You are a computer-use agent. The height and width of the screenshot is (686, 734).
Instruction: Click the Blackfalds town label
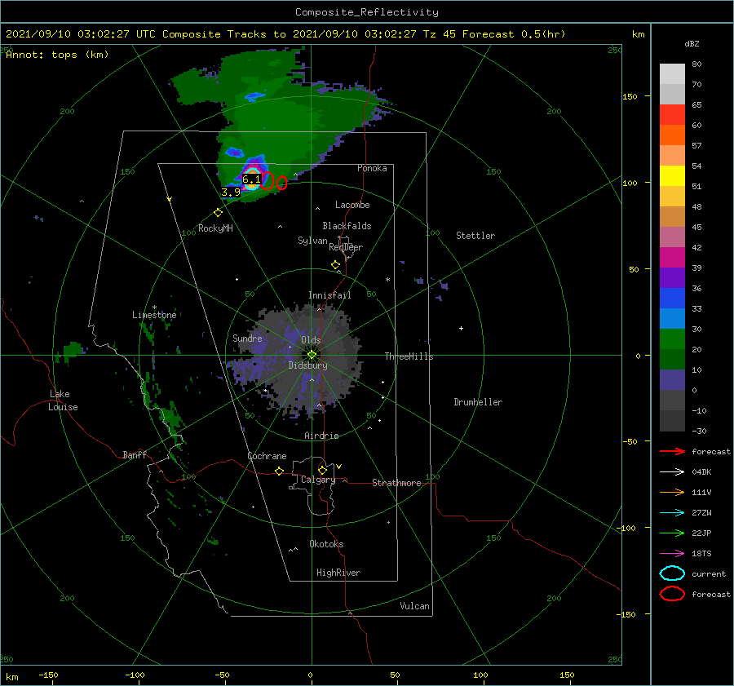(347, 226)
